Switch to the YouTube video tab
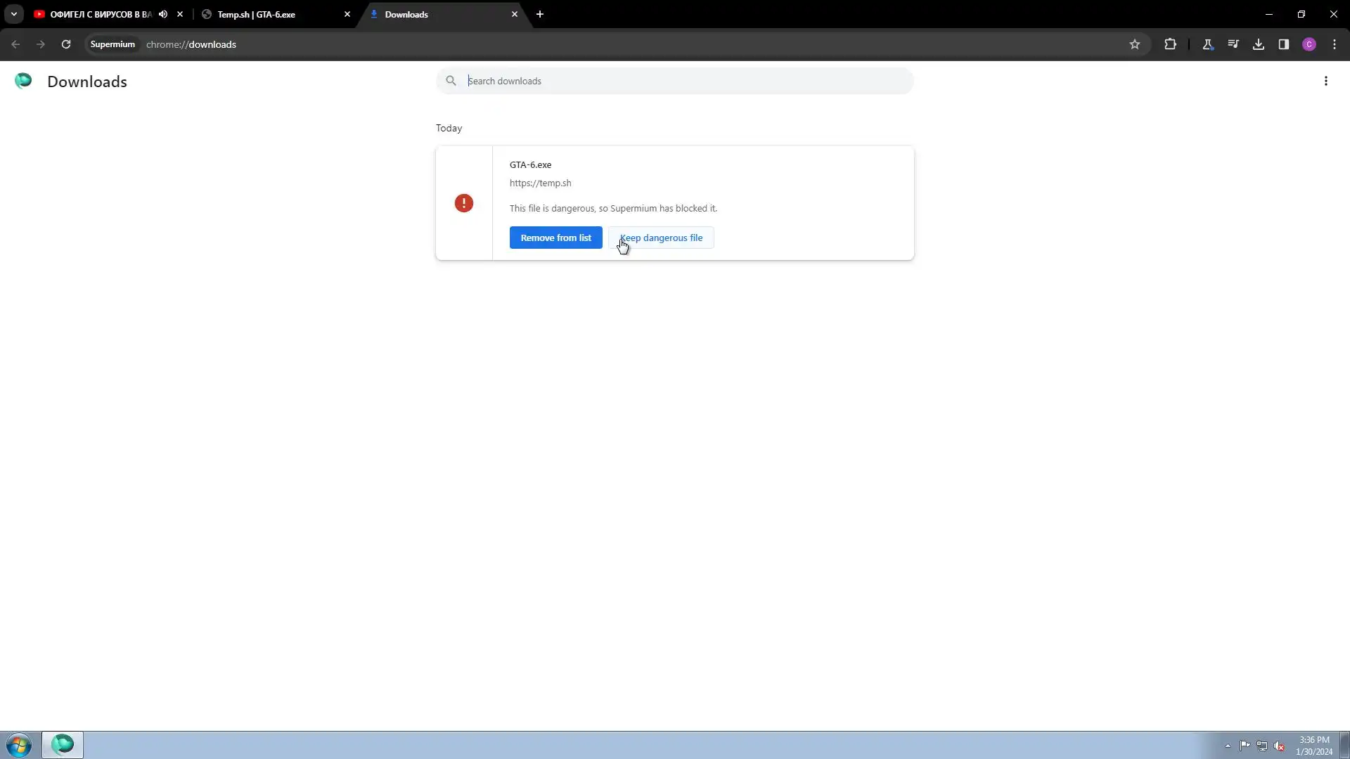 [x=98, y=14]
